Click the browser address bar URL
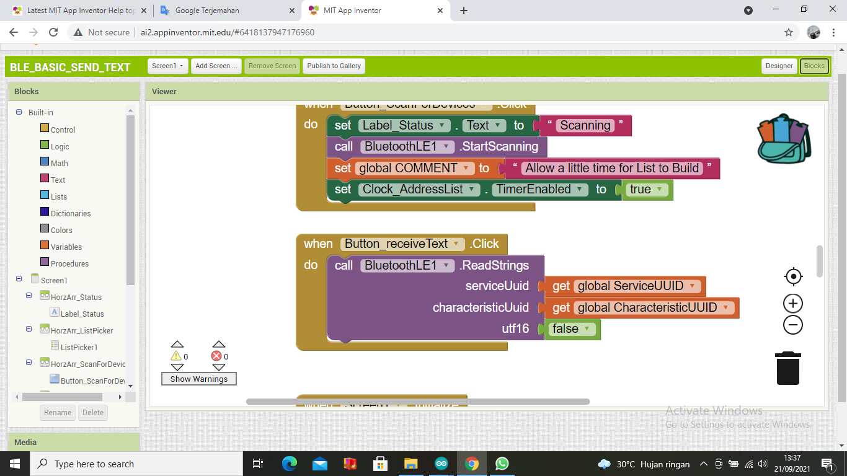Viewport: 847px width, 476px height. click(x=224, y=32)
